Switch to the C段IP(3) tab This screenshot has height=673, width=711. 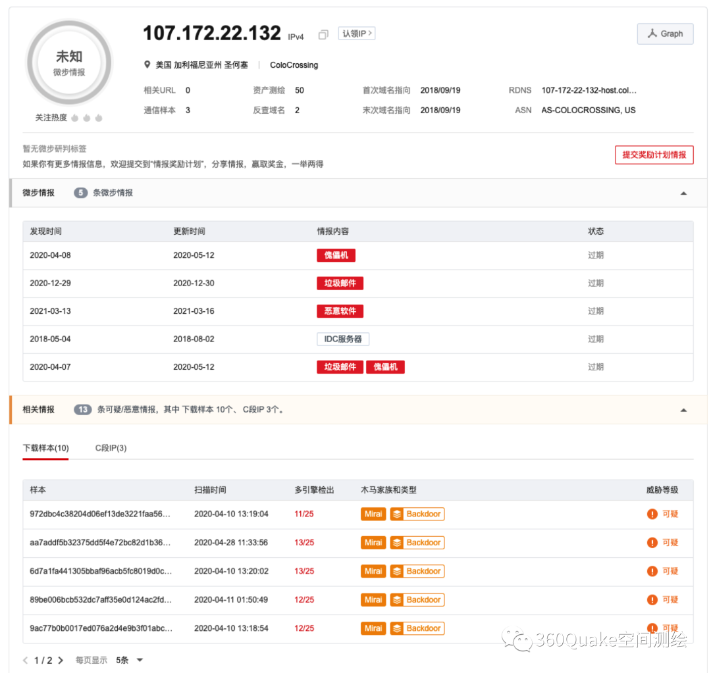(111, 448)
